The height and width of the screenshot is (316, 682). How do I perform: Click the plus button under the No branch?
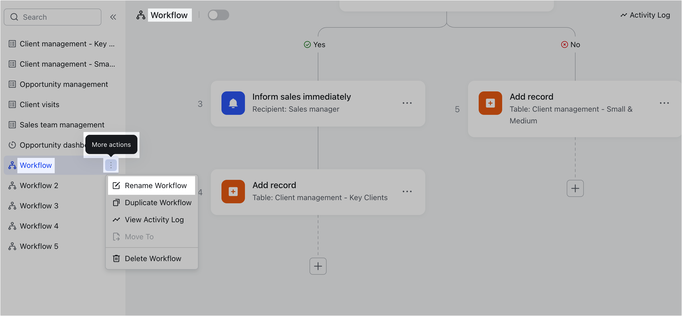pos(575,188)
